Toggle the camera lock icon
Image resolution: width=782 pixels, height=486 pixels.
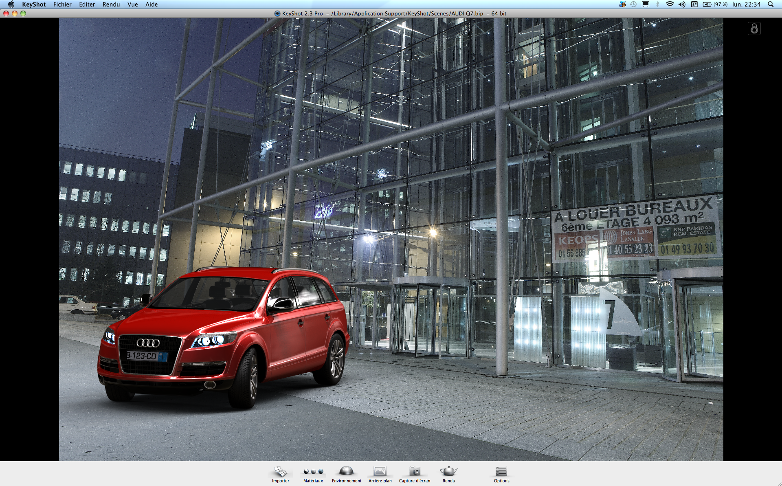coord(754,29)
